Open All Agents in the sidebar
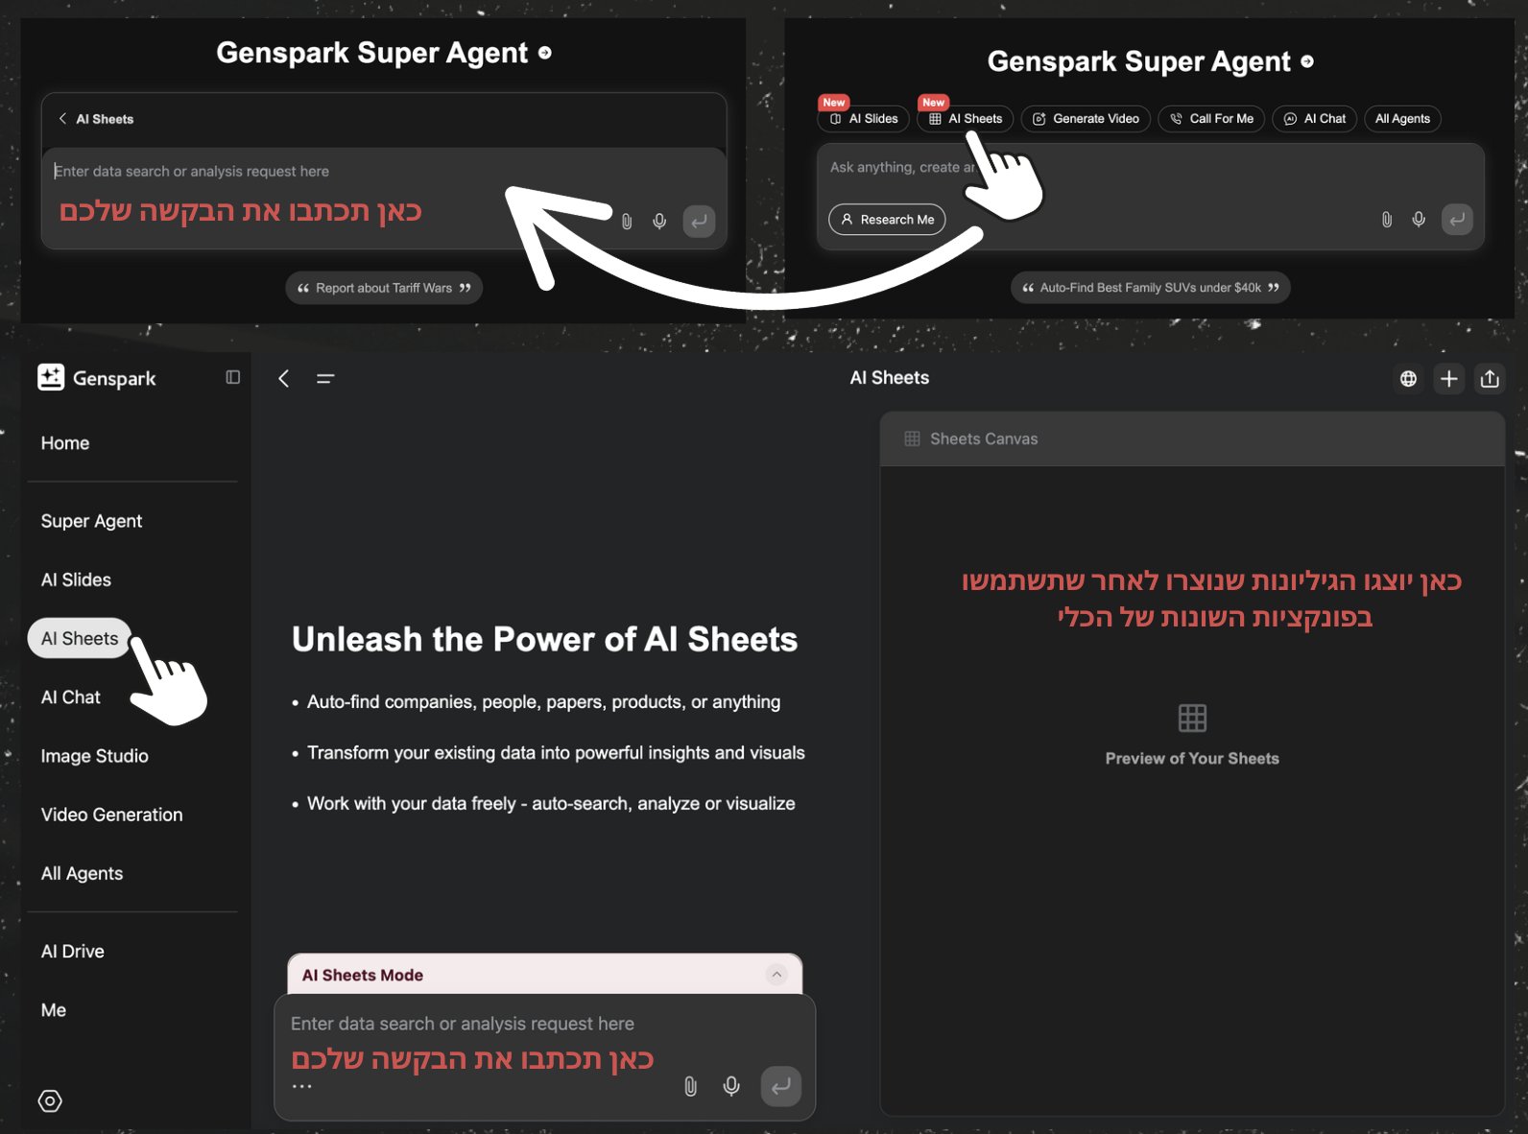 coord(82,873)
